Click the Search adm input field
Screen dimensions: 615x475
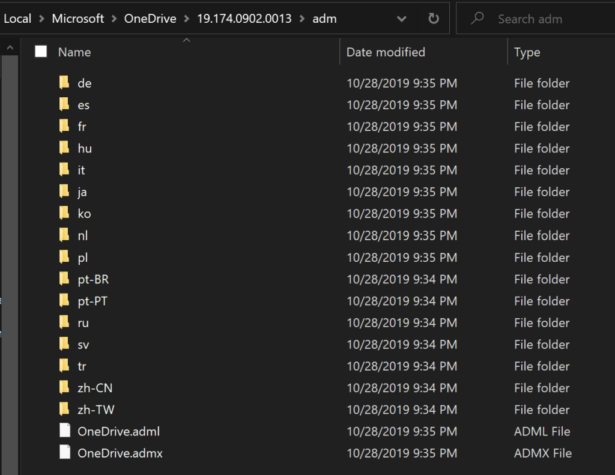(541, 19)
